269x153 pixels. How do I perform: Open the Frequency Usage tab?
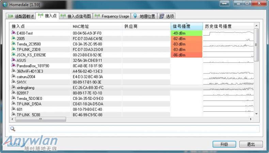point(112,16)
